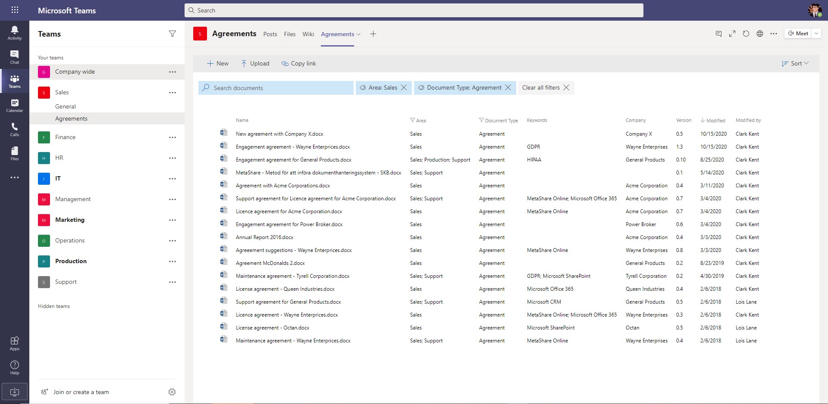
Task: Add a new tab with plus icon
Action: pyautogui.click(x=373, y=34)
